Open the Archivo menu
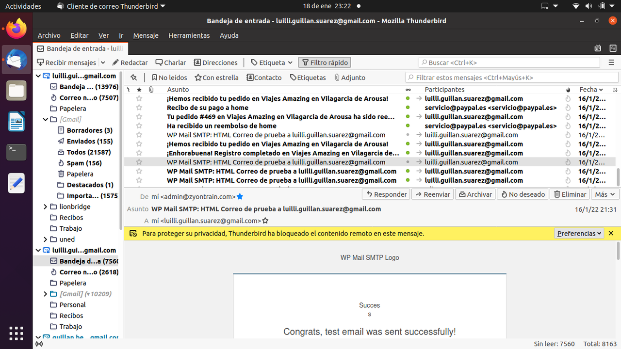Screen dimensions: 621x349 49,35
